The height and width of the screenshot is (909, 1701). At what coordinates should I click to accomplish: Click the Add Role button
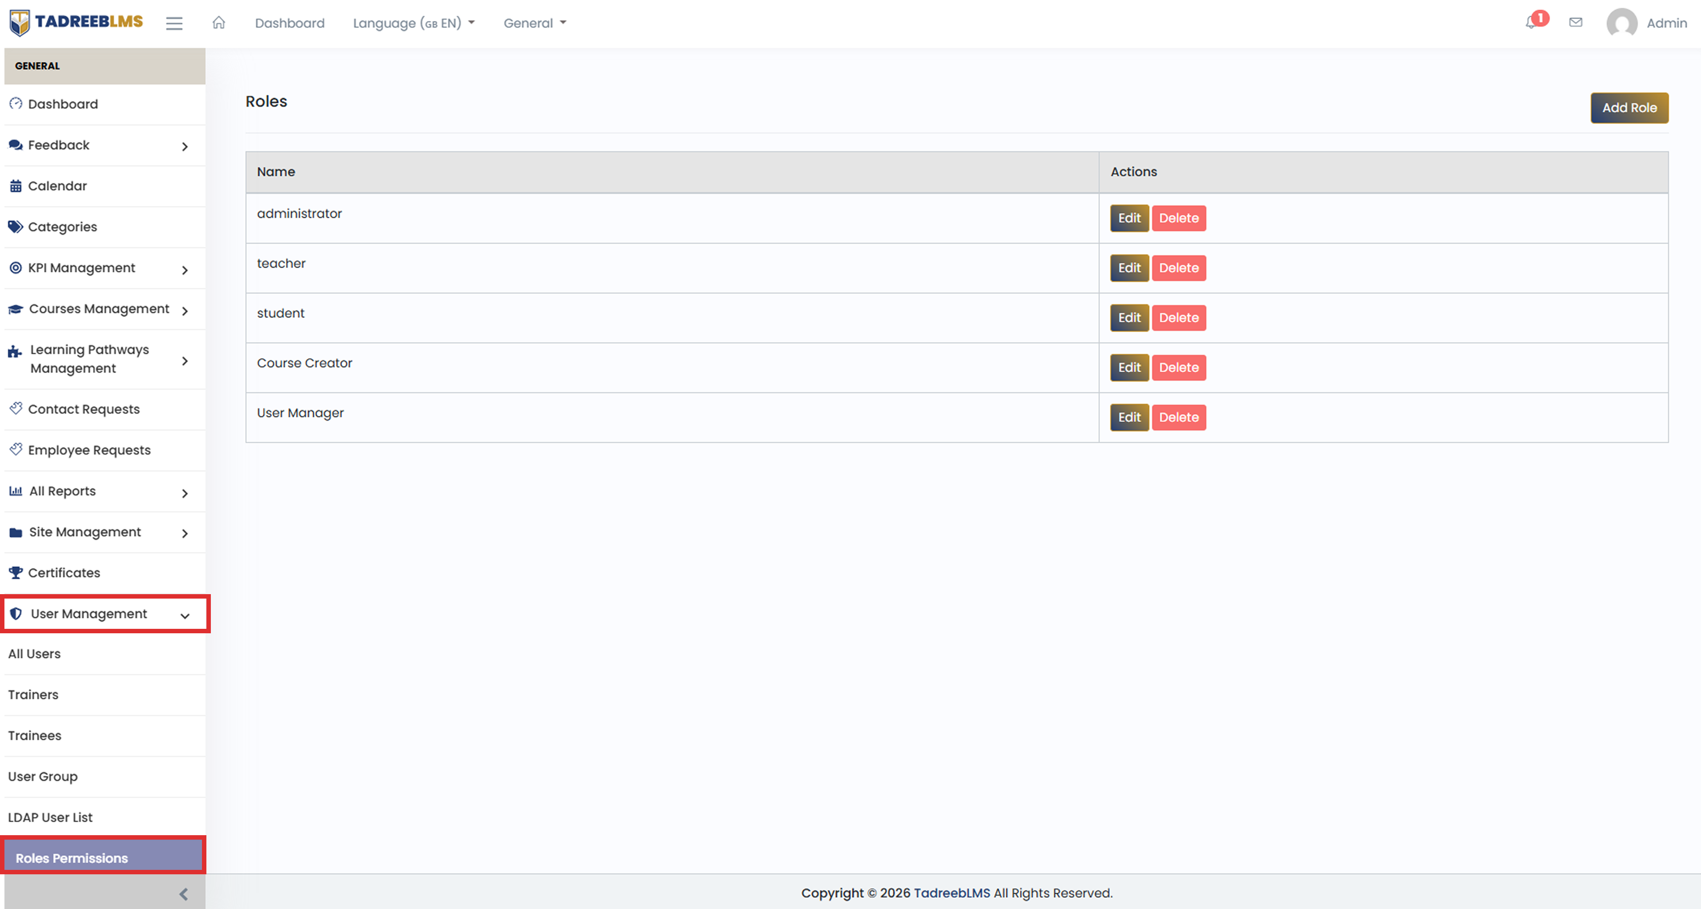(x=1629, y=108)
